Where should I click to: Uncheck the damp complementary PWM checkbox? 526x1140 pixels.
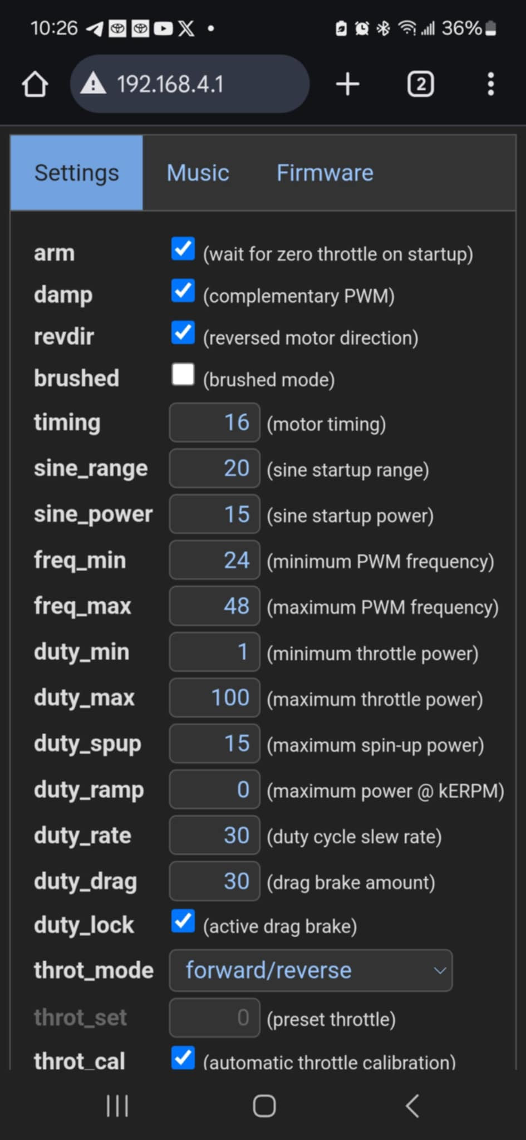(x=183, y=291)
